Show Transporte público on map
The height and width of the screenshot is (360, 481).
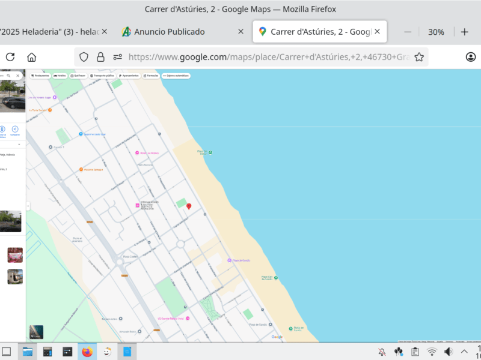tap(102, 76)
